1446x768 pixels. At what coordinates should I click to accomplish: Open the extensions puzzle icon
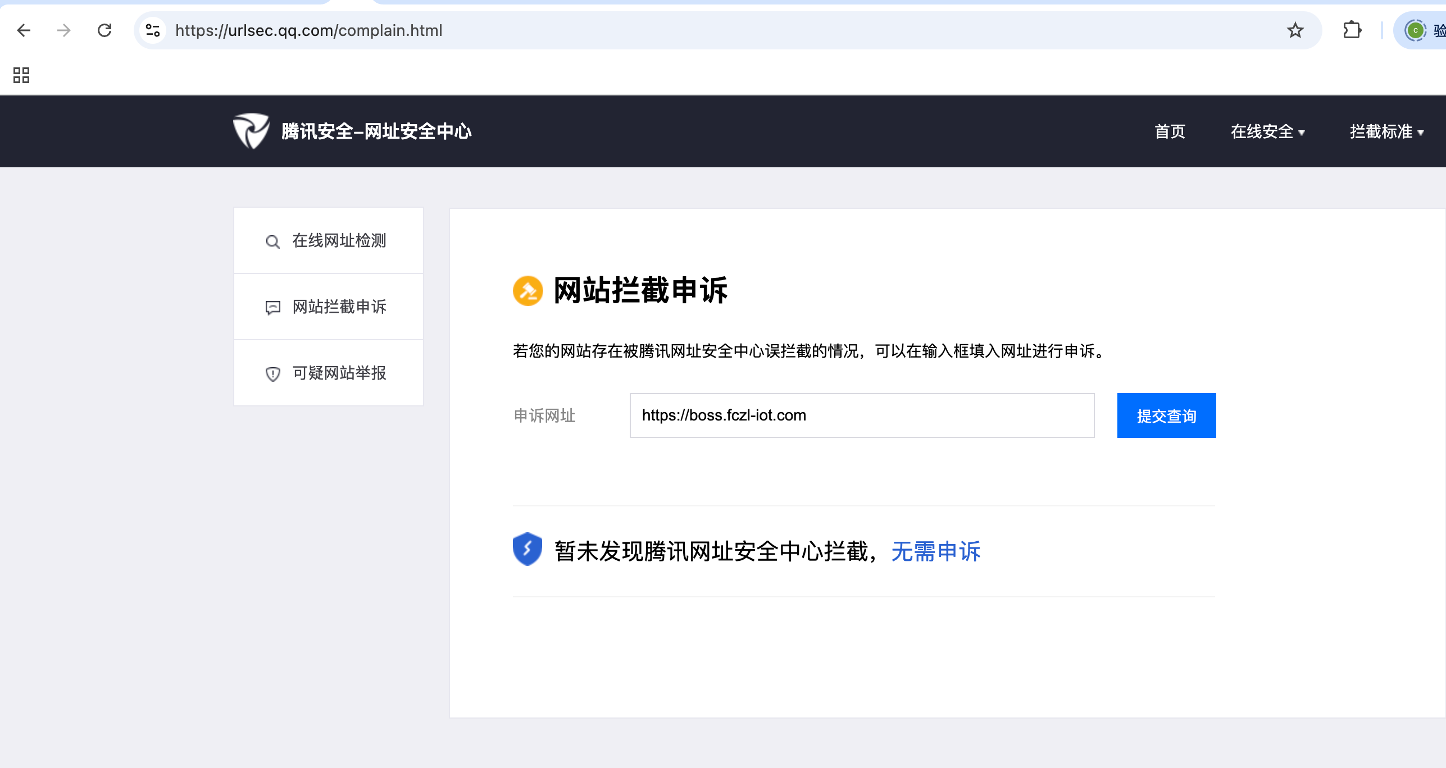[x=1352, y=30]
